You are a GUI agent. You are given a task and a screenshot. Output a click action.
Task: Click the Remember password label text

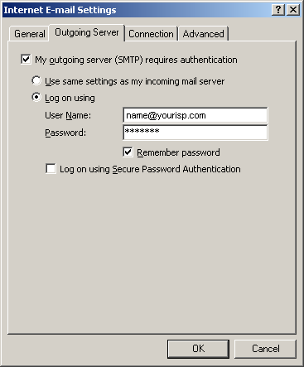[178, 152]
